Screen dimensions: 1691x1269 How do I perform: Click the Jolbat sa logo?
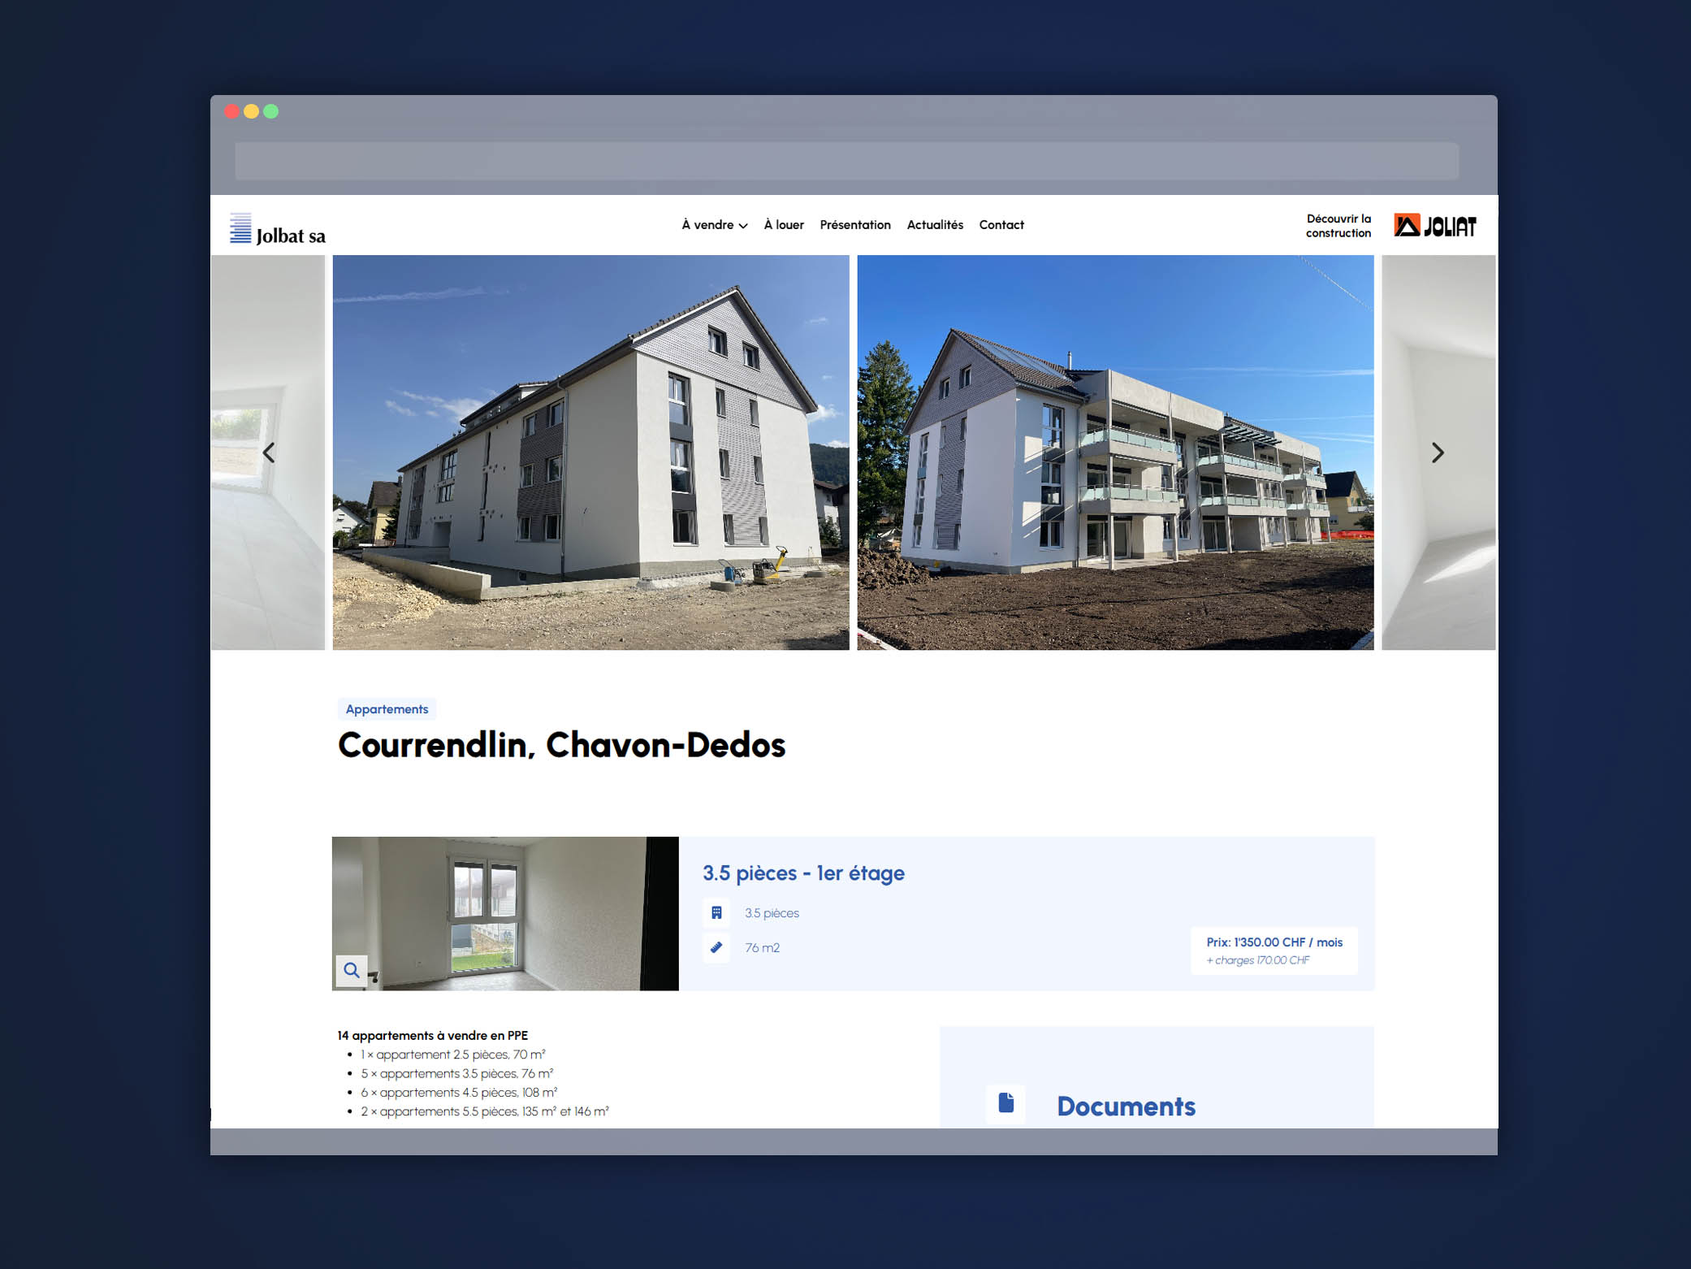click(276, 228)
